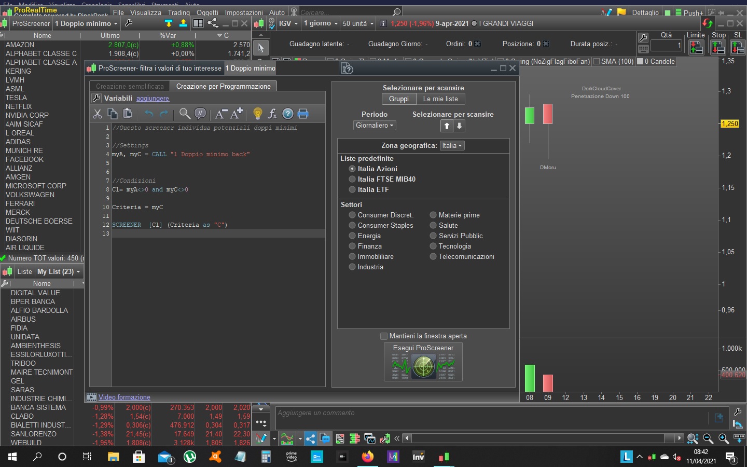
Task: Switch to Creazione semplificata tab
Action: coord(130,86)
